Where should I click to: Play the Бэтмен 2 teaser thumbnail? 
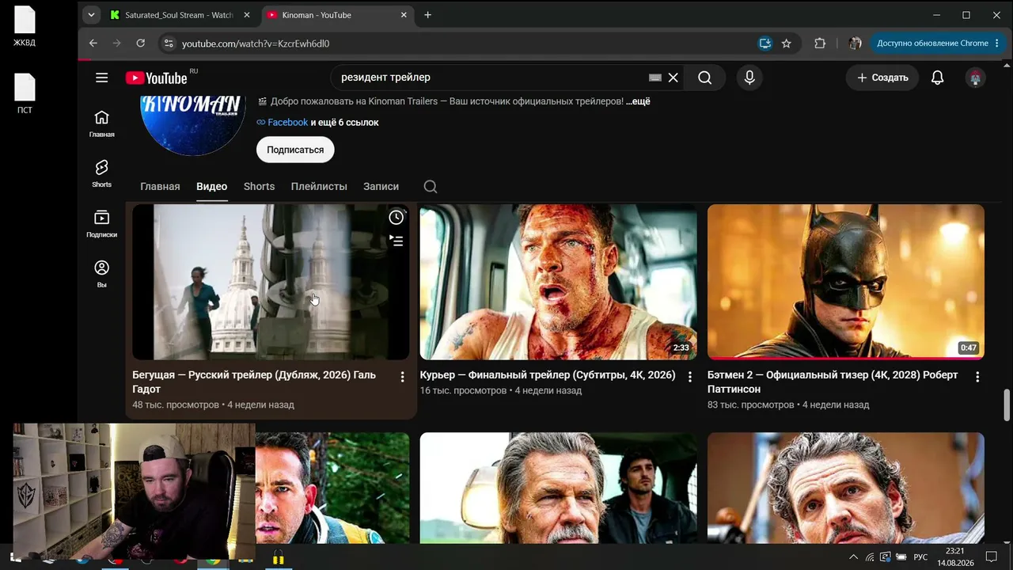[x=846, y=282]
